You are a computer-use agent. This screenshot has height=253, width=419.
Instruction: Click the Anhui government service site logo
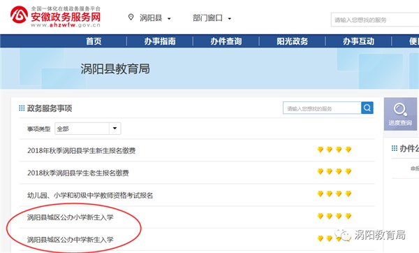(55, 16)
